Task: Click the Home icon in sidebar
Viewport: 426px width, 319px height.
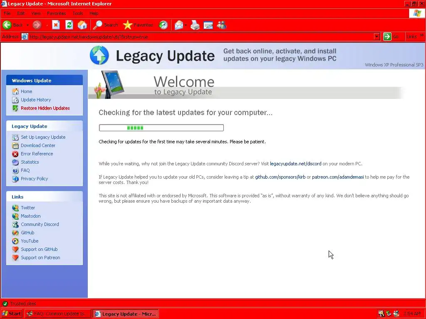Action: tap(15, 92)
